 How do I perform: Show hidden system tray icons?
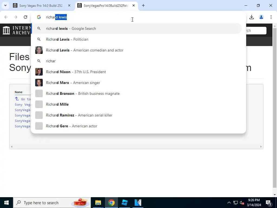[229, 203]
